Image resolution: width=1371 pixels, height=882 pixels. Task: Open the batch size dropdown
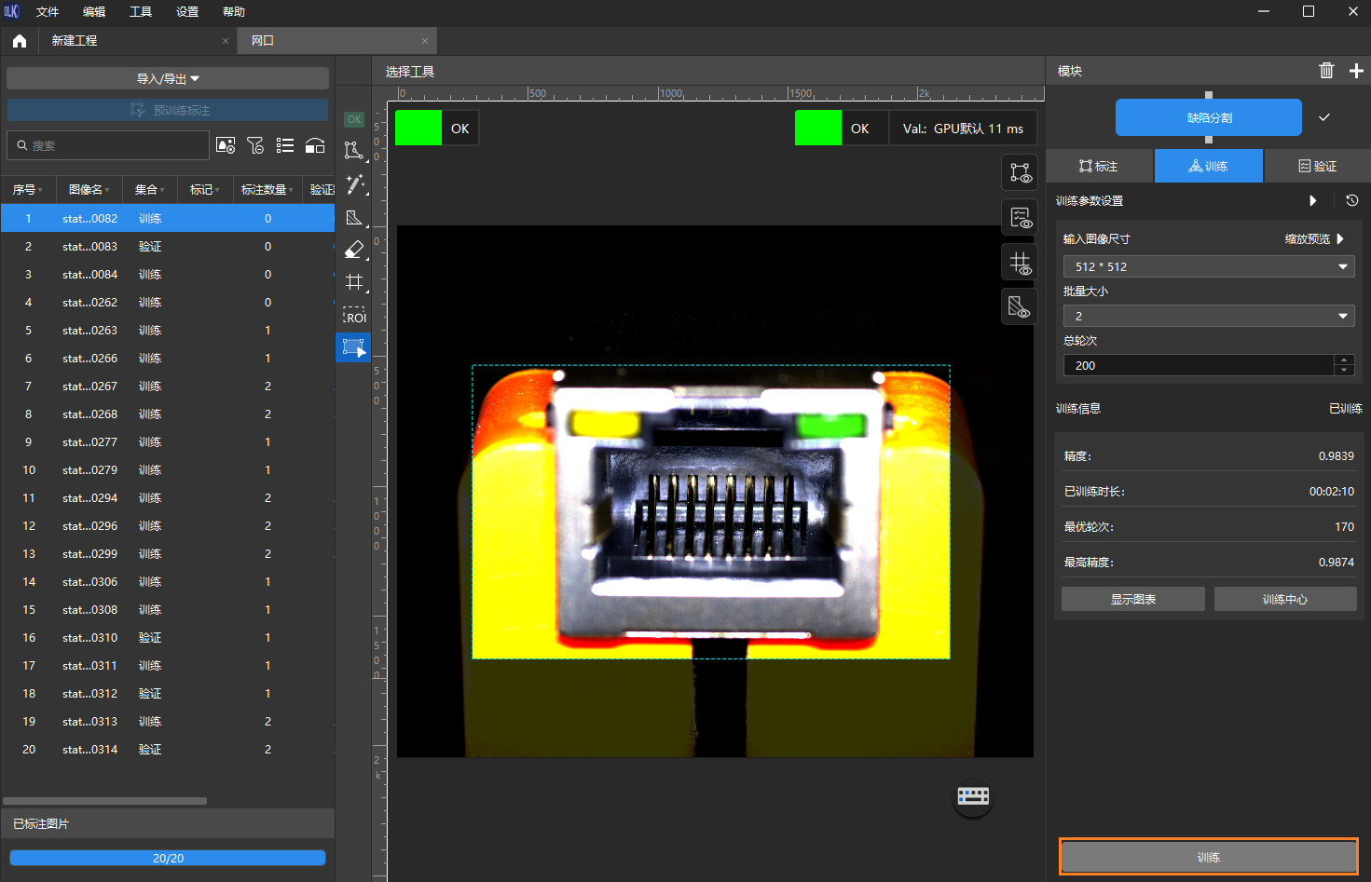tap(1208, 316)
